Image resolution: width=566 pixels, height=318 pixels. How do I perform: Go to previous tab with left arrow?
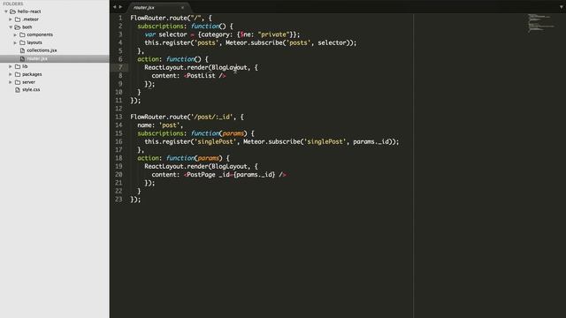pyautogui.click(x=114, y=7)
